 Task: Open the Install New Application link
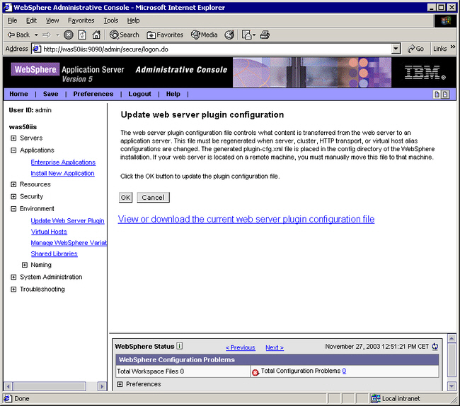pyautogui.click(x=62, y=173)
